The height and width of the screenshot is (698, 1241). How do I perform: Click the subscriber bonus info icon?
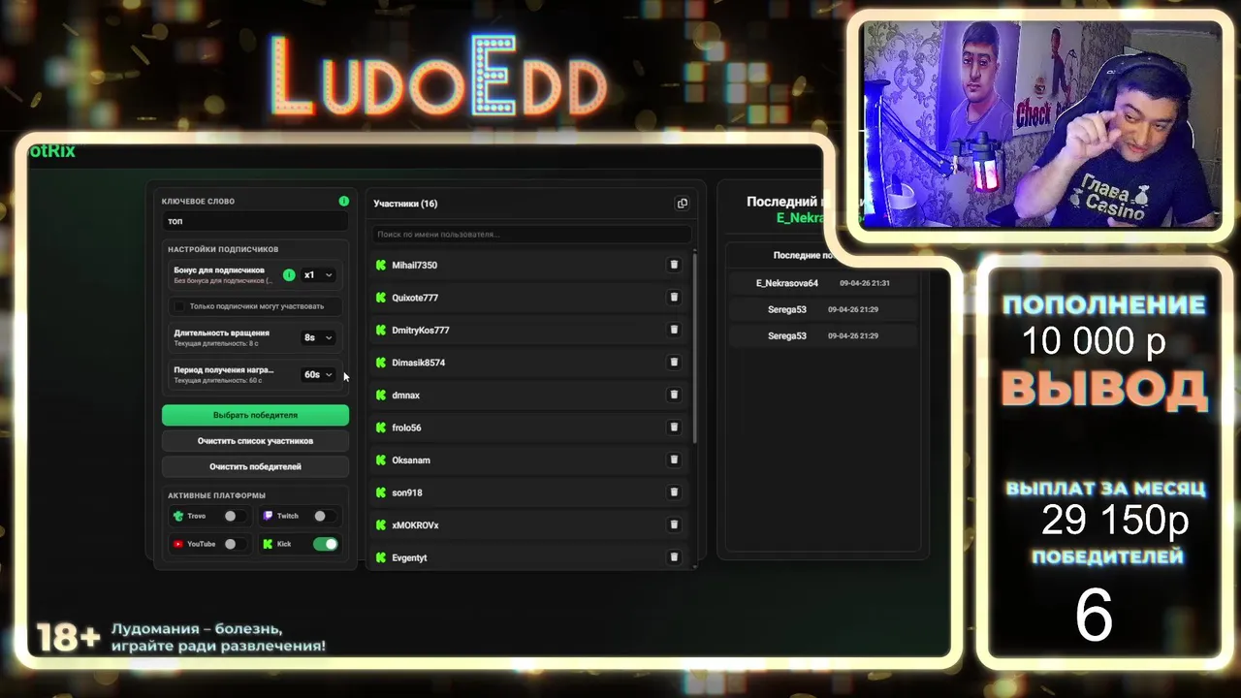click(289, 275)
